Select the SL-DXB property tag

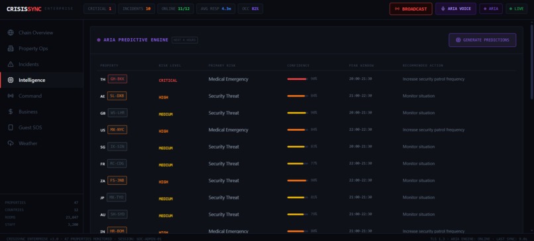point(117,96)
